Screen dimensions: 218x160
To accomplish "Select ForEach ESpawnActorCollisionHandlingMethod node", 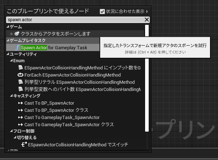I will click(x=73, y=75).
